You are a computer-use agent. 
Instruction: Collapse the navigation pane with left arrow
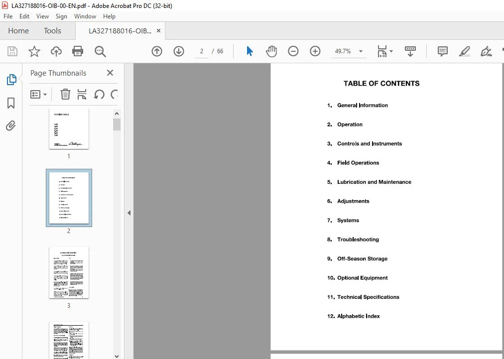point(129,213)
